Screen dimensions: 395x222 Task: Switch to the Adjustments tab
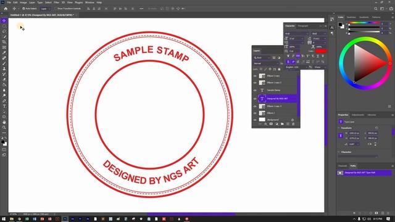[358, 115]
